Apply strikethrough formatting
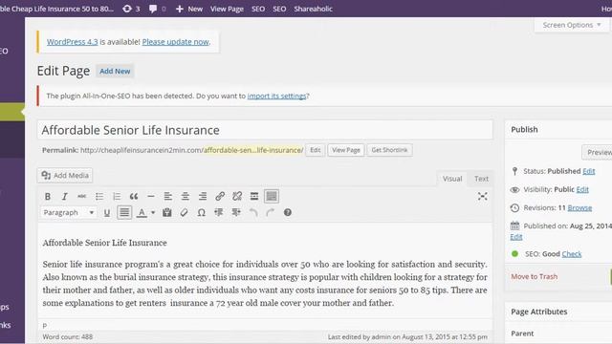The height and width of the screenshot is (344, 612). (x=82, y=196)
